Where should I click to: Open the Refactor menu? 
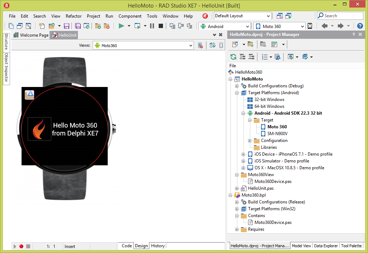point(74,16)
